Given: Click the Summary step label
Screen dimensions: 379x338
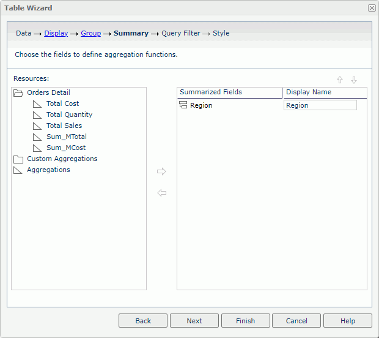Looking at the screenshot, I should [131, 33].
